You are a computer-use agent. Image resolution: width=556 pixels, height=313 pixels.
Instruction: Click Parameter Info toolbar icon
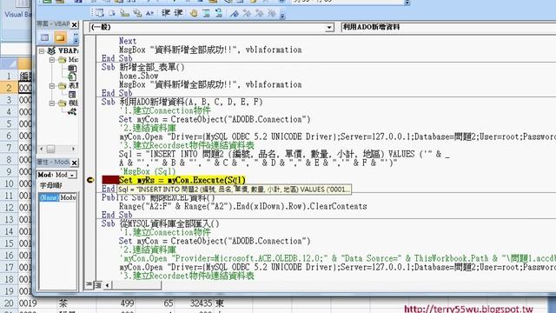pos(137,13)
